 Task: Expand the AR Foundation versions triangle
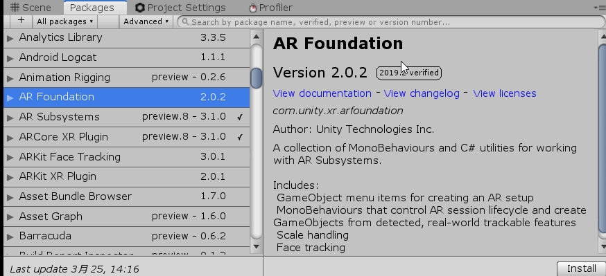[x=10, y=97]
